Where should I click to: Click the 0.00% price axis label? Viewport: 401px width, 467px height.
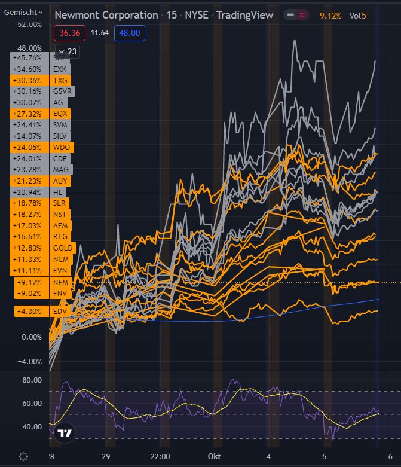pos(32,337)
